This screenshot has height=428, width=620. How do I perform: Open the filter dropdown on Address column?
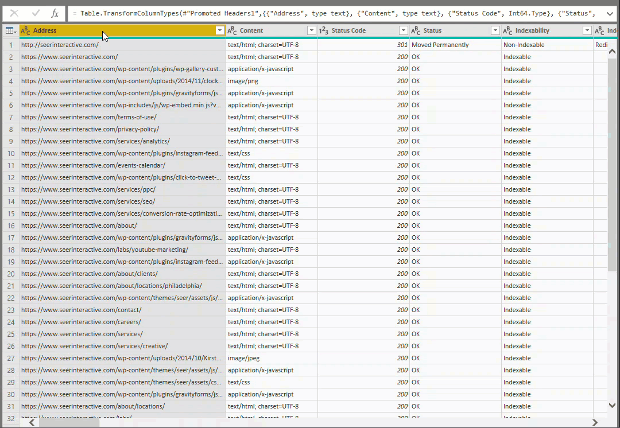click(219, 30)
